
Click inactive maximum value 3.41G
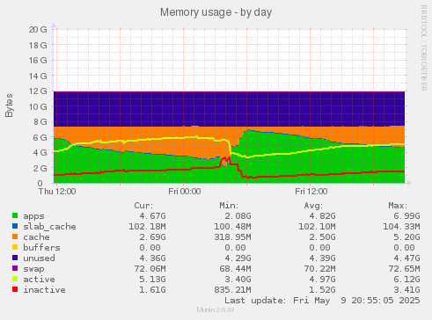(x=406, y=290)
